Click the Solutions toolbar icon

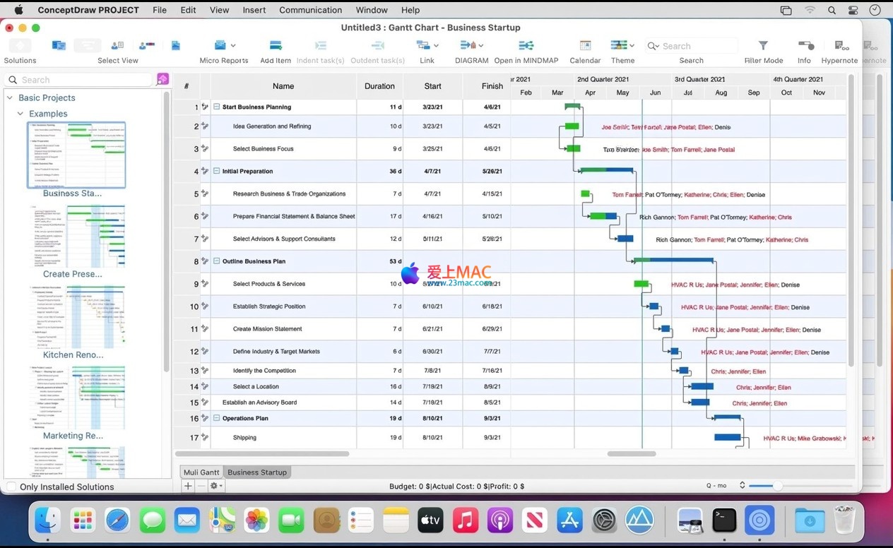[x=20, y=46]
